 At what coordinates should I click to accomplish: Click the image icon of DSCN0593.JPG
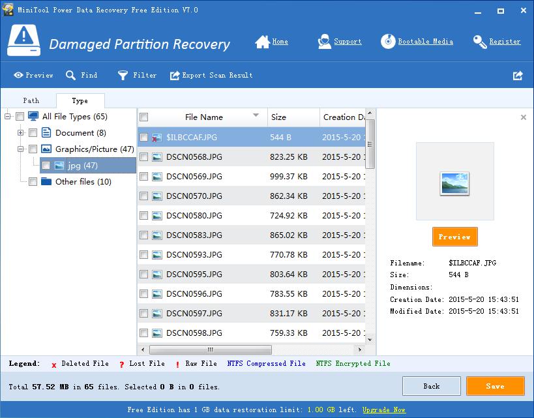157,255
